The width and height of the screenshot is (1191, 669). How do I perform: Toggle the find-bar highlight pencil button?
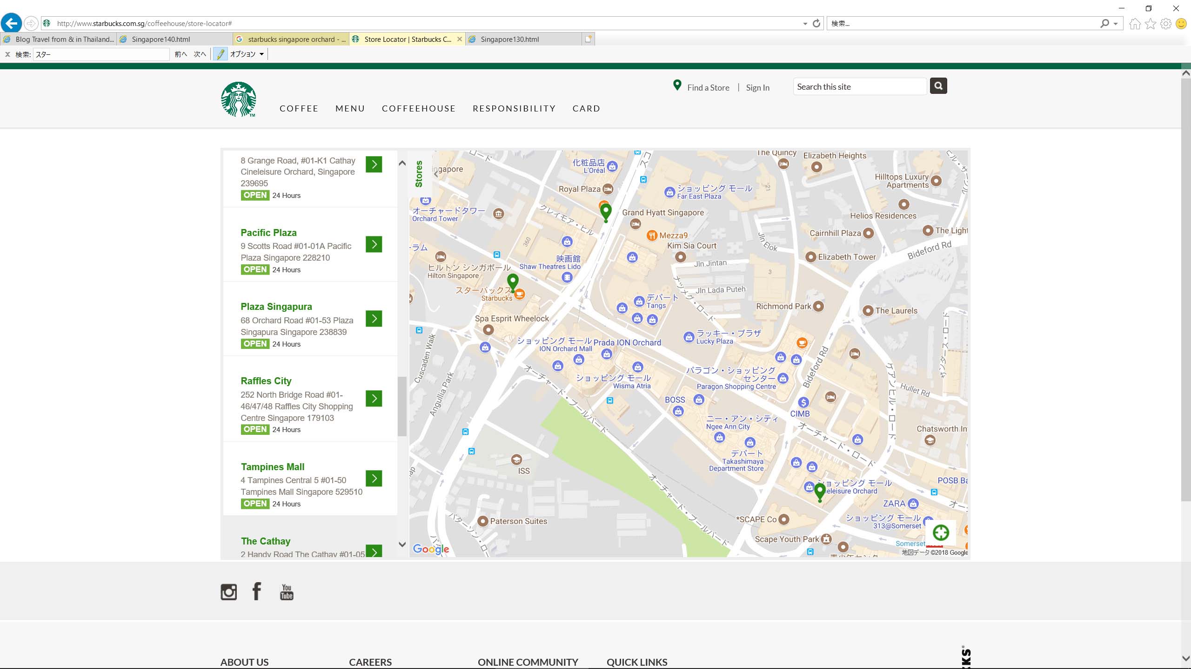221,54
